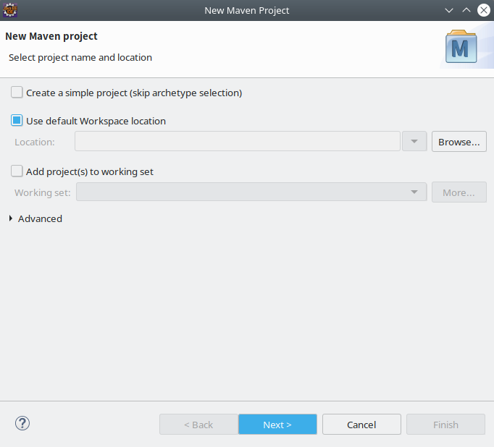Click the help question mark icon

(x=22, y=423)
